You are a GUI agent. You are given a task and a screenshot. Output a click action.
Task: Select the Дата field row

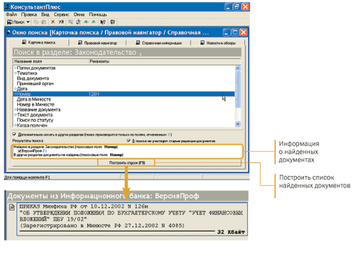point(124,88)
